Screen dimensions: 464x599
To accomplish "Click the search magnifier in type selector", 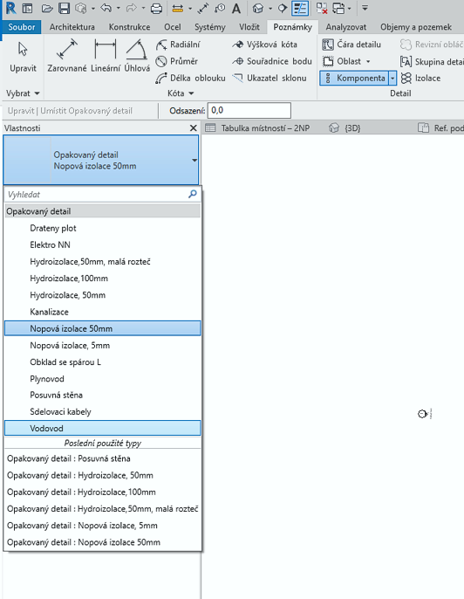I will point(193,194).
